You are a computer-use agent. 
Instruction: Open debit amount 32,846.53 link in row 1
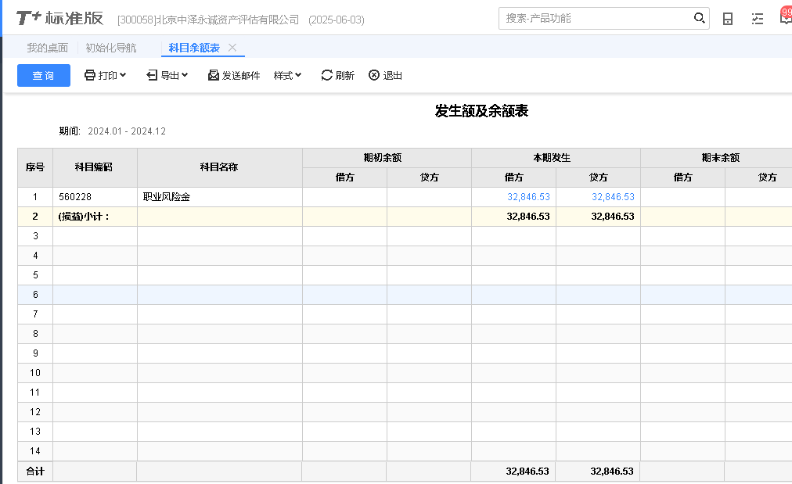tap(528, 197)
